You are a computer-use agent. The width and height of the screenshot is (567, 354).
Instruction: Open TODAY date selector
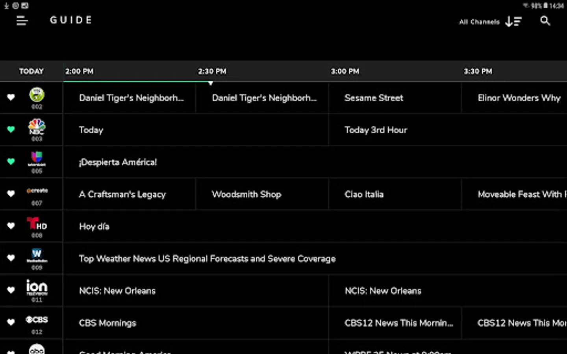click(x=31, y=71)
